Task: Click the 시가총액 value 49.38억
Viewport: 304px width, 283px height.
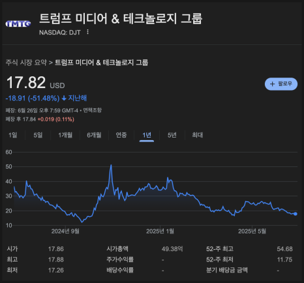Action: pyautogui.click(x=172, y=249)
